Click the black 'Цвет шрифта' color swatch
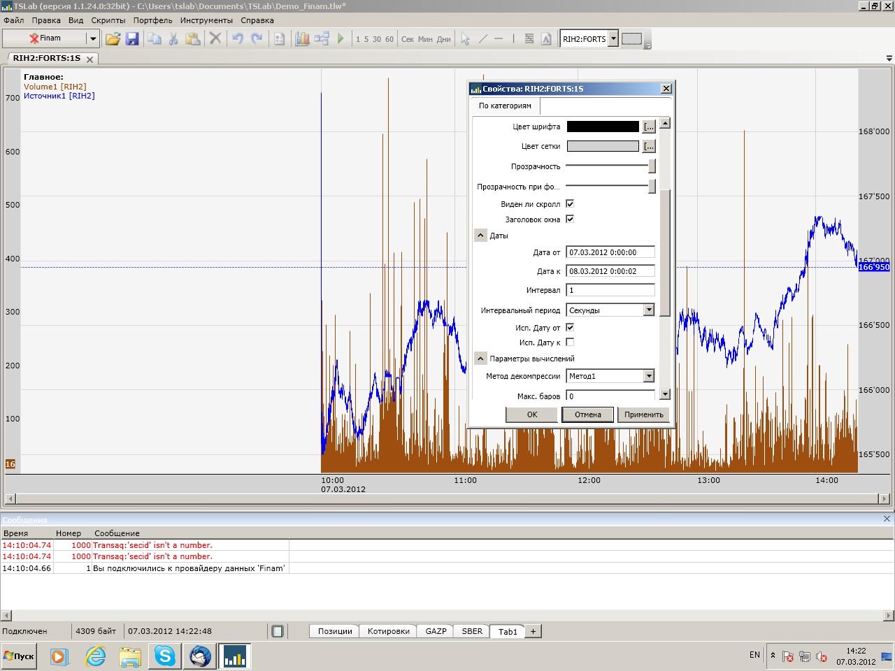 pyautogui.click(x=602, y=127)
